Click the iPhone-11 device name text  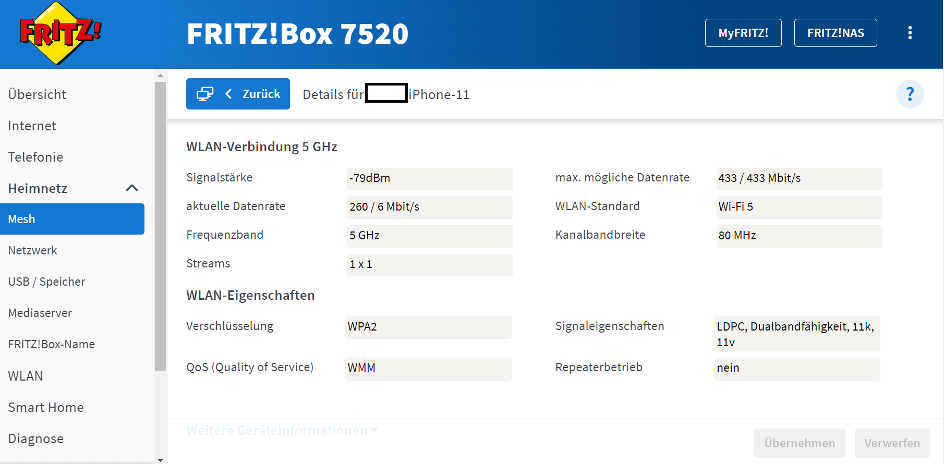pyautogui.click(x=439, y=94)
